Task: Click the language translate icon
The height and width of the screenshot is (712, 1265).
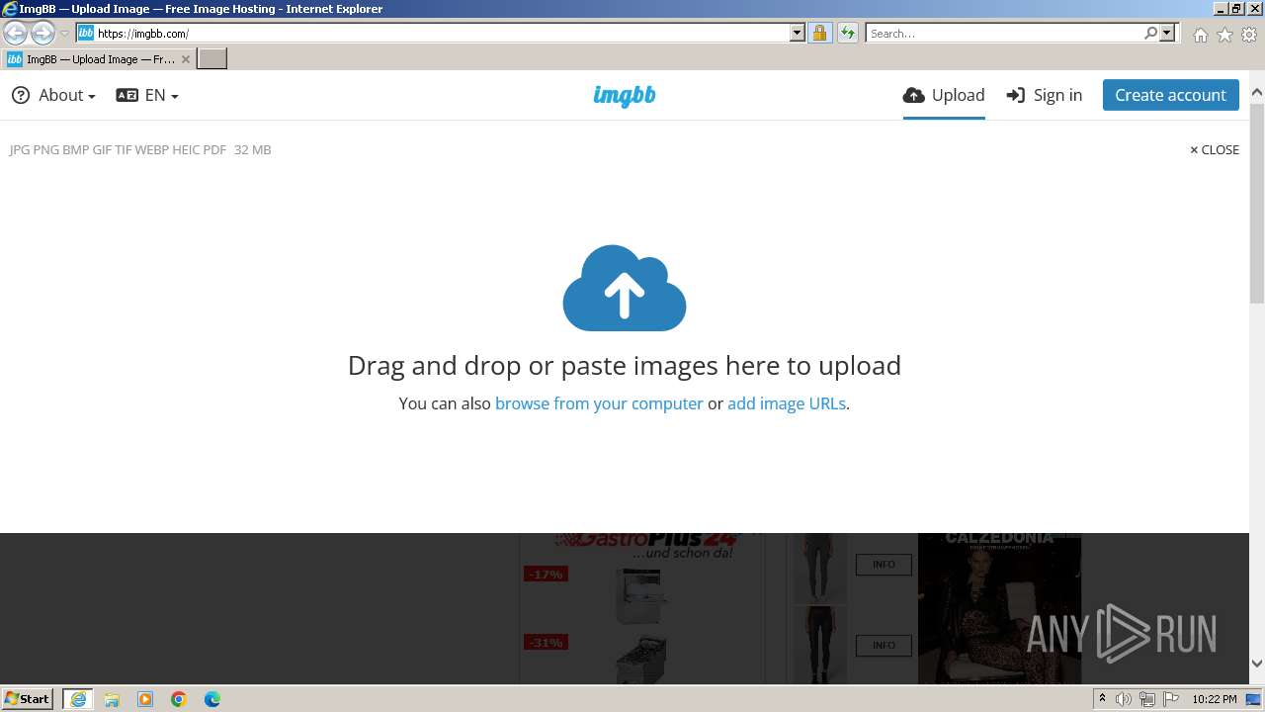Action: tap(126, 95)
